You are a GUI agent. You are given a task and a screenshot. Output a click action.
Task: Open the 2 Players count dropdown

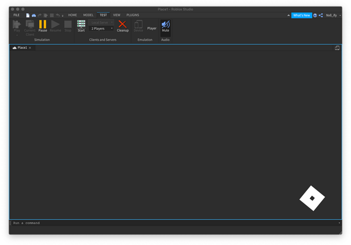click(101, 28)
